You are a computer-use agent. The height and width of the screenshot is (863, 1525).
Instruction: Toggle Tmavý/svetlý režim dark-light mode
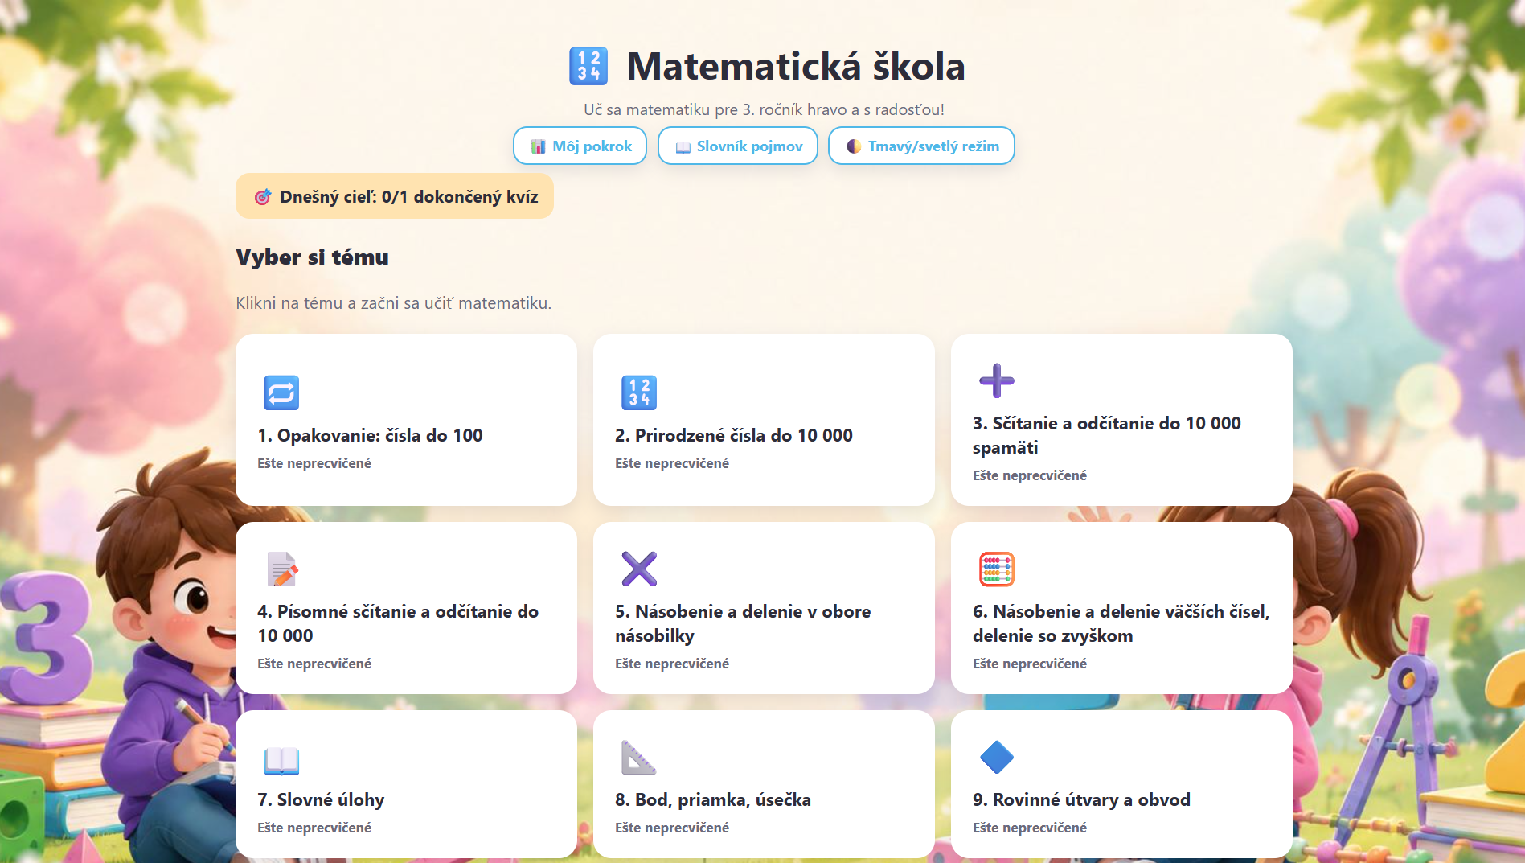tap(921, 146)
